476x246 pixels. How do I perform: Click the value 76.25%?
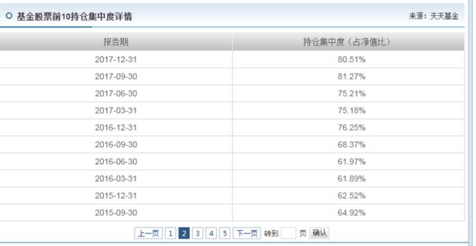tap(352, 127)
